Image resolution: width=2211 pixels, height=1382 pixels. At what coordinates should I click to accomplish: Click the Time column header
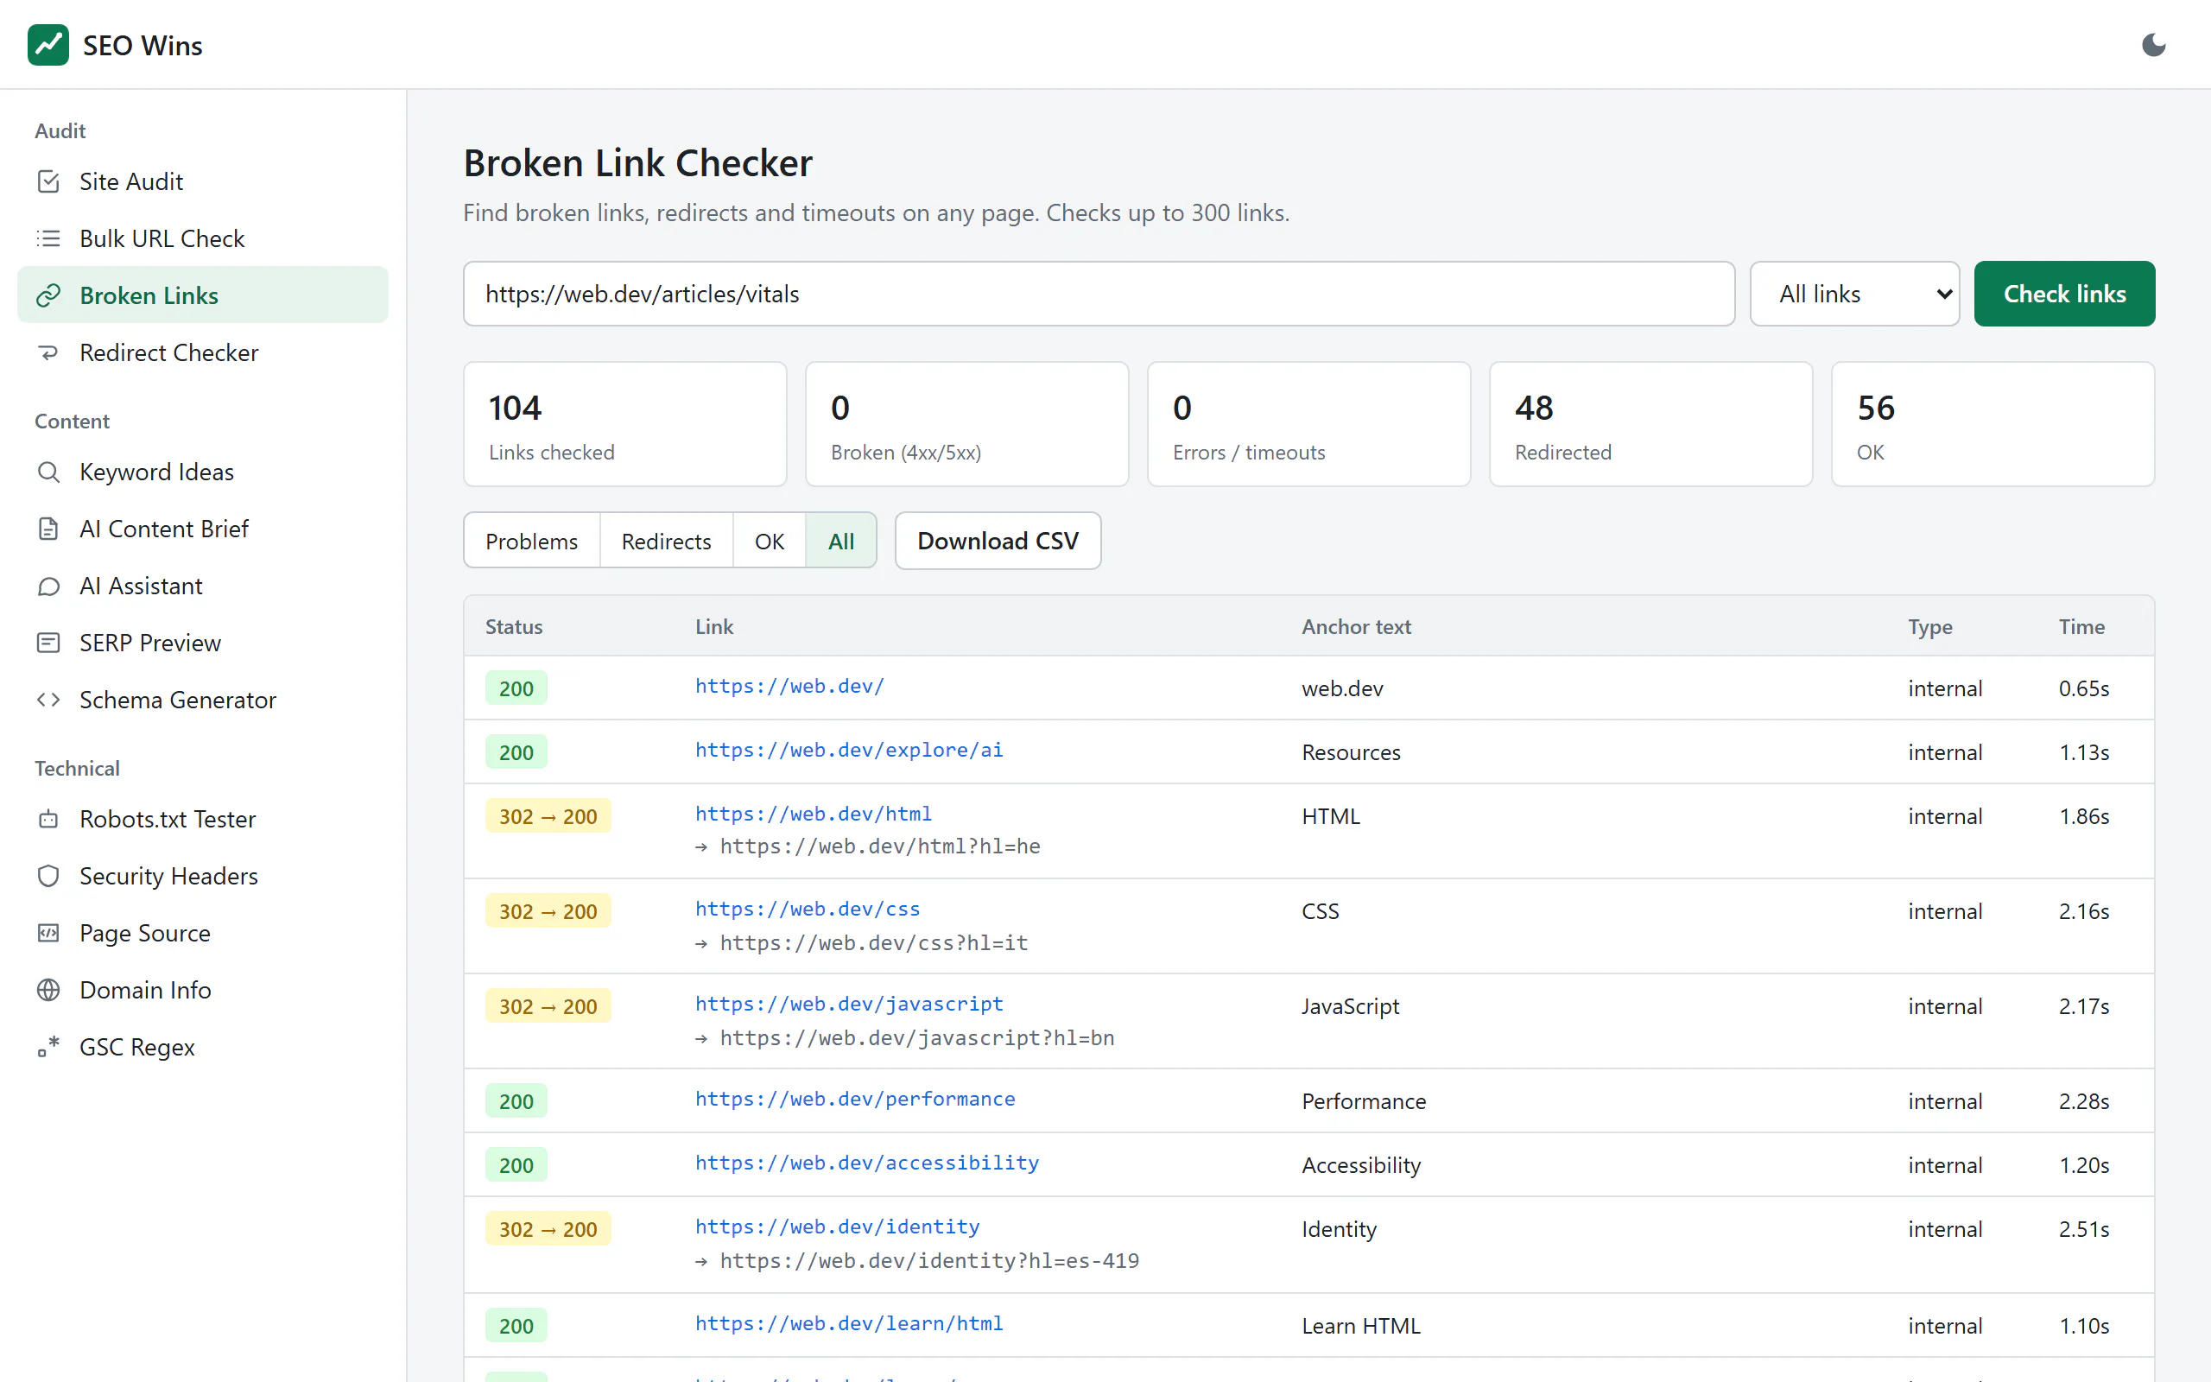click(2081, 627)
